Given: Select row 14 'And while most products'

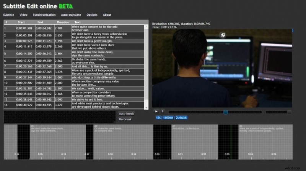Looking at the screenshot, I should point(74,105).
